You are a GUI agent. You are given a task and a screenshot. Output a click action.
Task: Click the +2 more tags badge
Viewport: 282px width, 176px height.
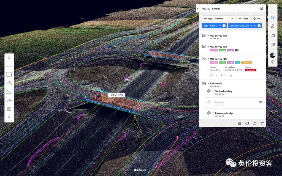[x=237, y=50]
